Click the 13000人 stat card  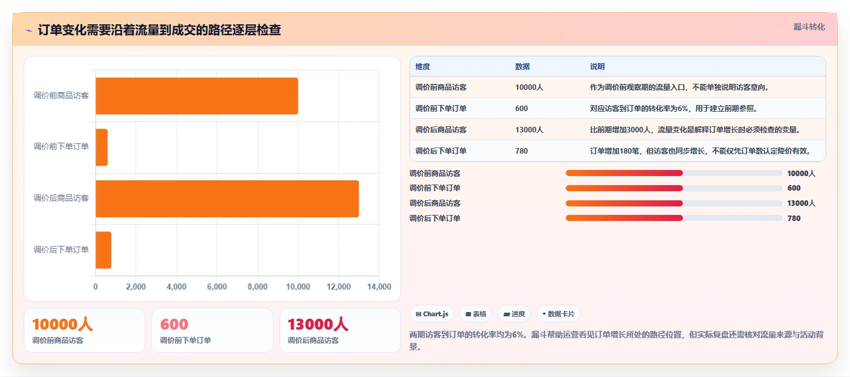coord(340,330)
